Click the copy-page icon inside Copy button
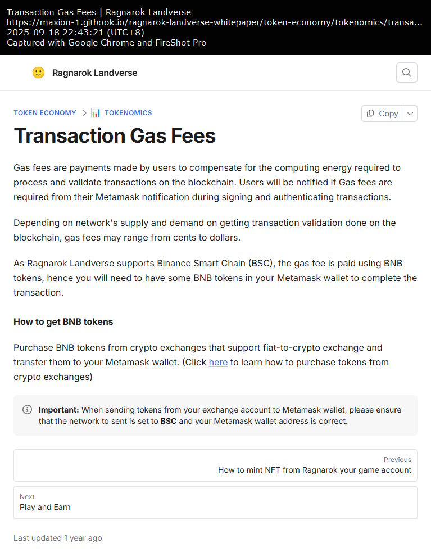Image resolution: width=431 pixels, height=557 pixels. 371,114
